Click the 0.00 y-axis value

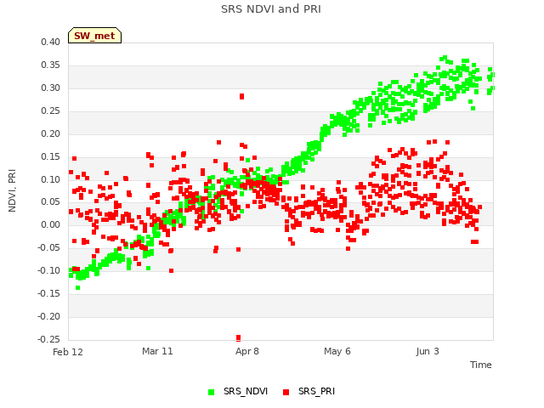click(x=51, y=224)
